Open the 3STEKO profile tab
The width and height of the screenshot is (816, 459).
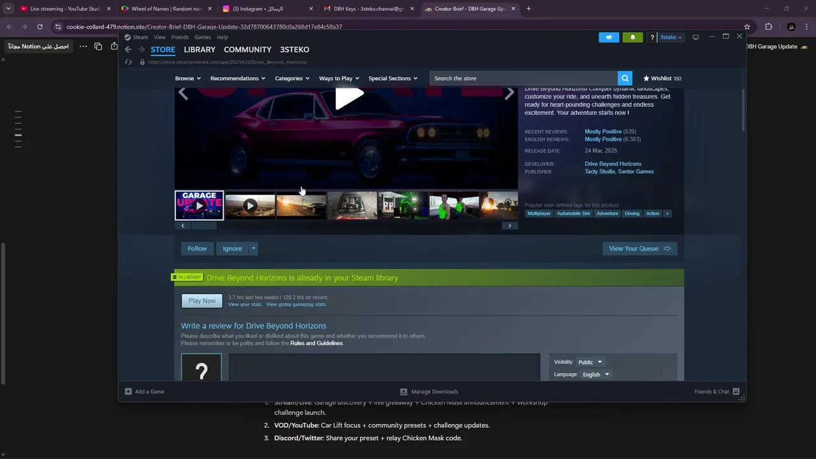[x=295, y=50]
